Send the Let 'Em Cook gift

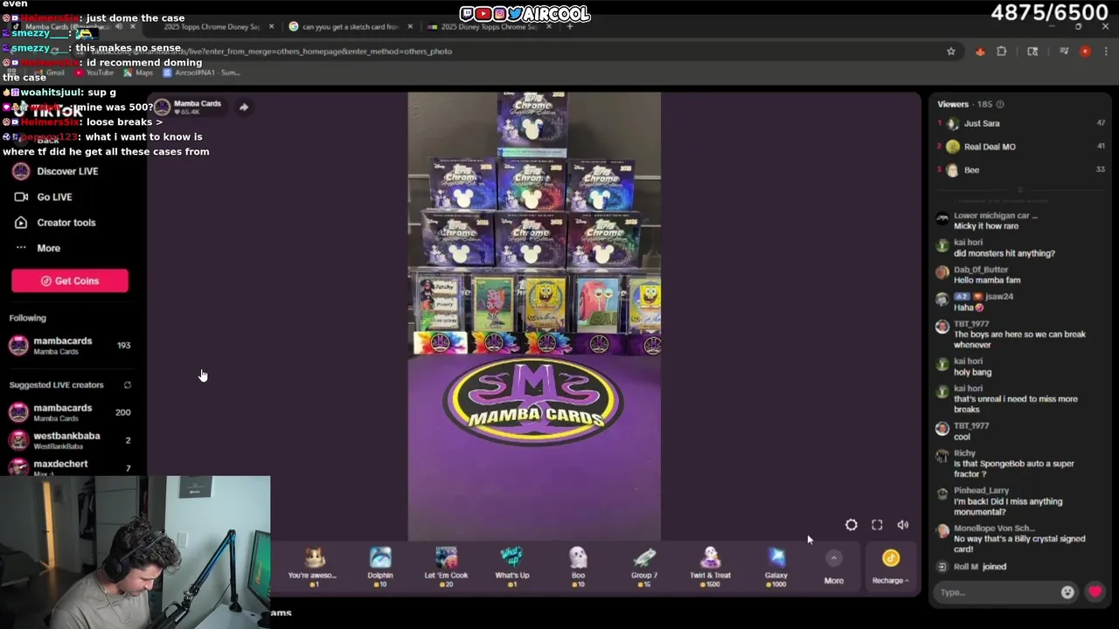(446, 566)
